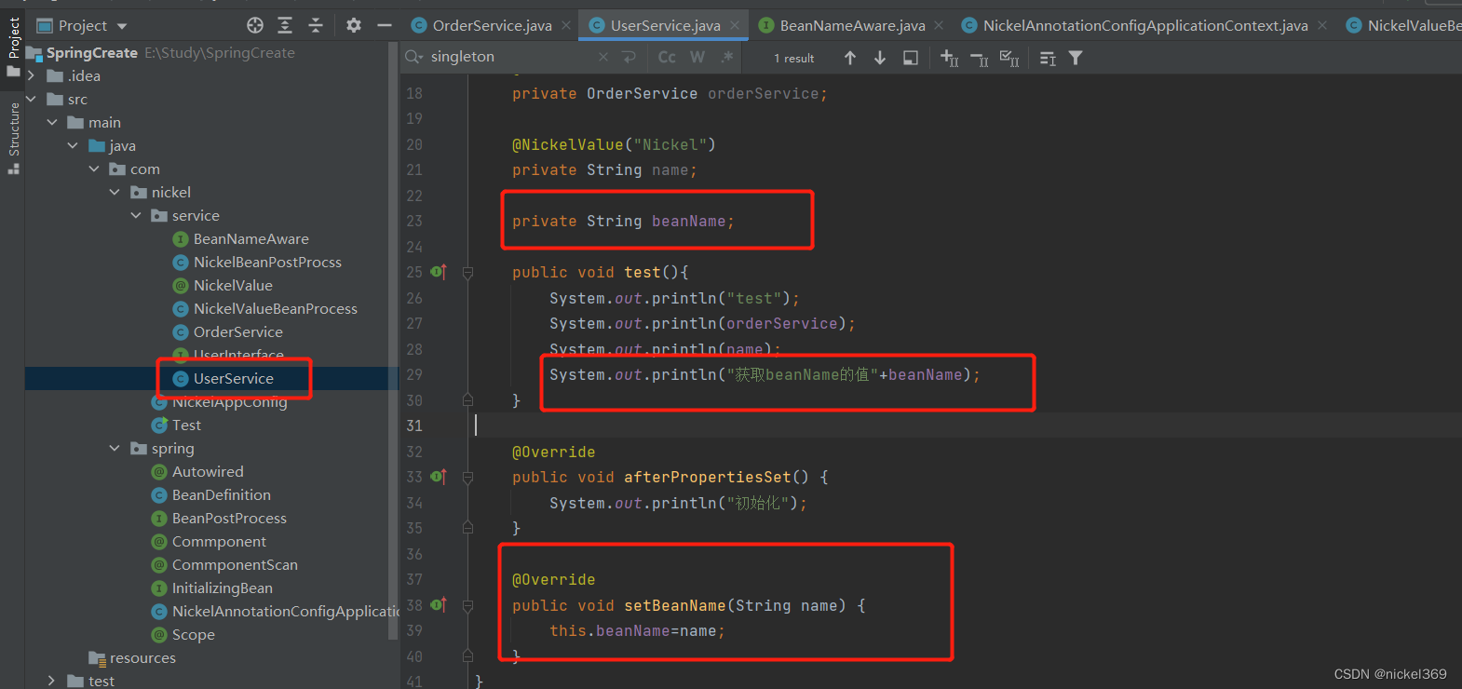Open search history magnifier icon

coord(414,57)
